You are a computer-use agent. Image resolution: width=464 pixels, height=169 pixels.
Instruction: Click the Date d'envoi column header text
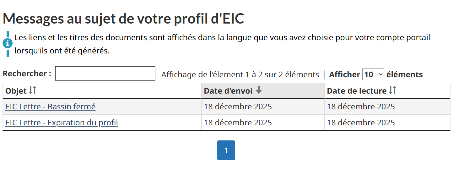pyautogui.click(x=228, y=91)
